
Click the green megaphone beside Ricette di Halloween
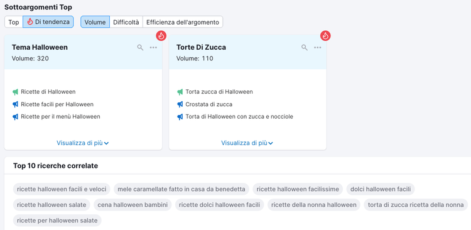coord(15,92)
